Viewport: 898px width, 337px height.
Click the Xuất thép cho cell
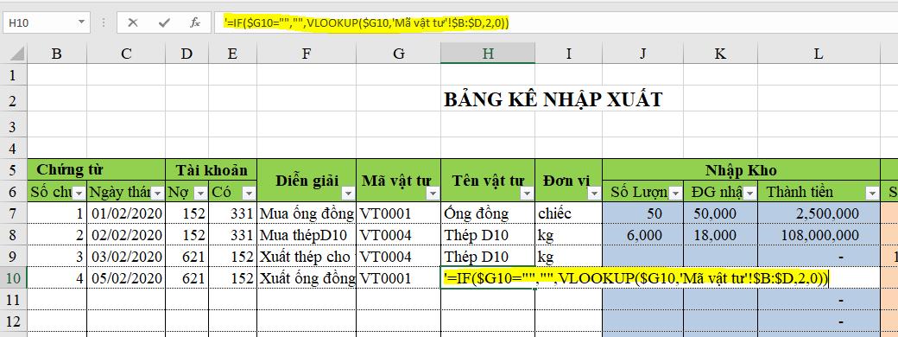pos(307,256)
